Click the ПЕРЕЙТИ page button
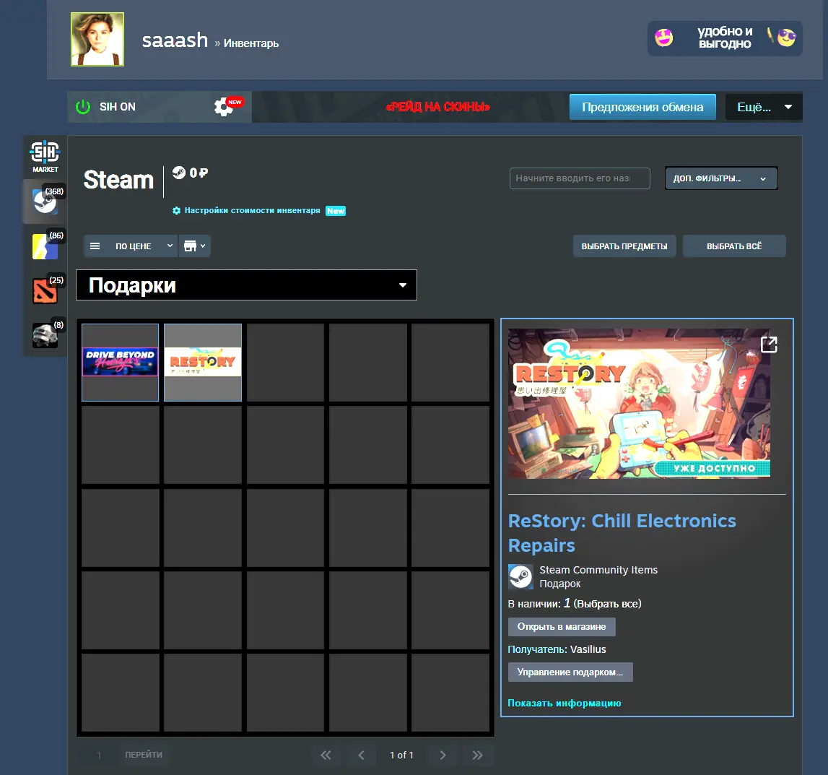 (x=144, y=755)
